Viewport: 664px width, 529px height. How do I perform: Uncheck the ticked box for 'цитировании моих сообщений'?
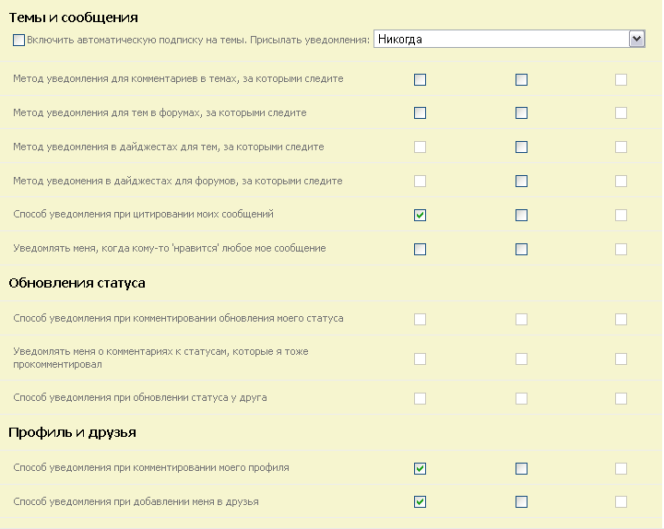pyautogui.click(x=420, y=215)
